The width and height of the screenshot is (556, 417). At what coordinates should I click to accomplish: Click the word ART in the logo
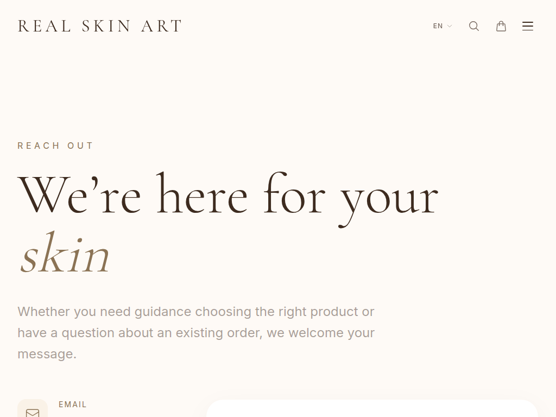pyautogui.click(x=161, y=26)
